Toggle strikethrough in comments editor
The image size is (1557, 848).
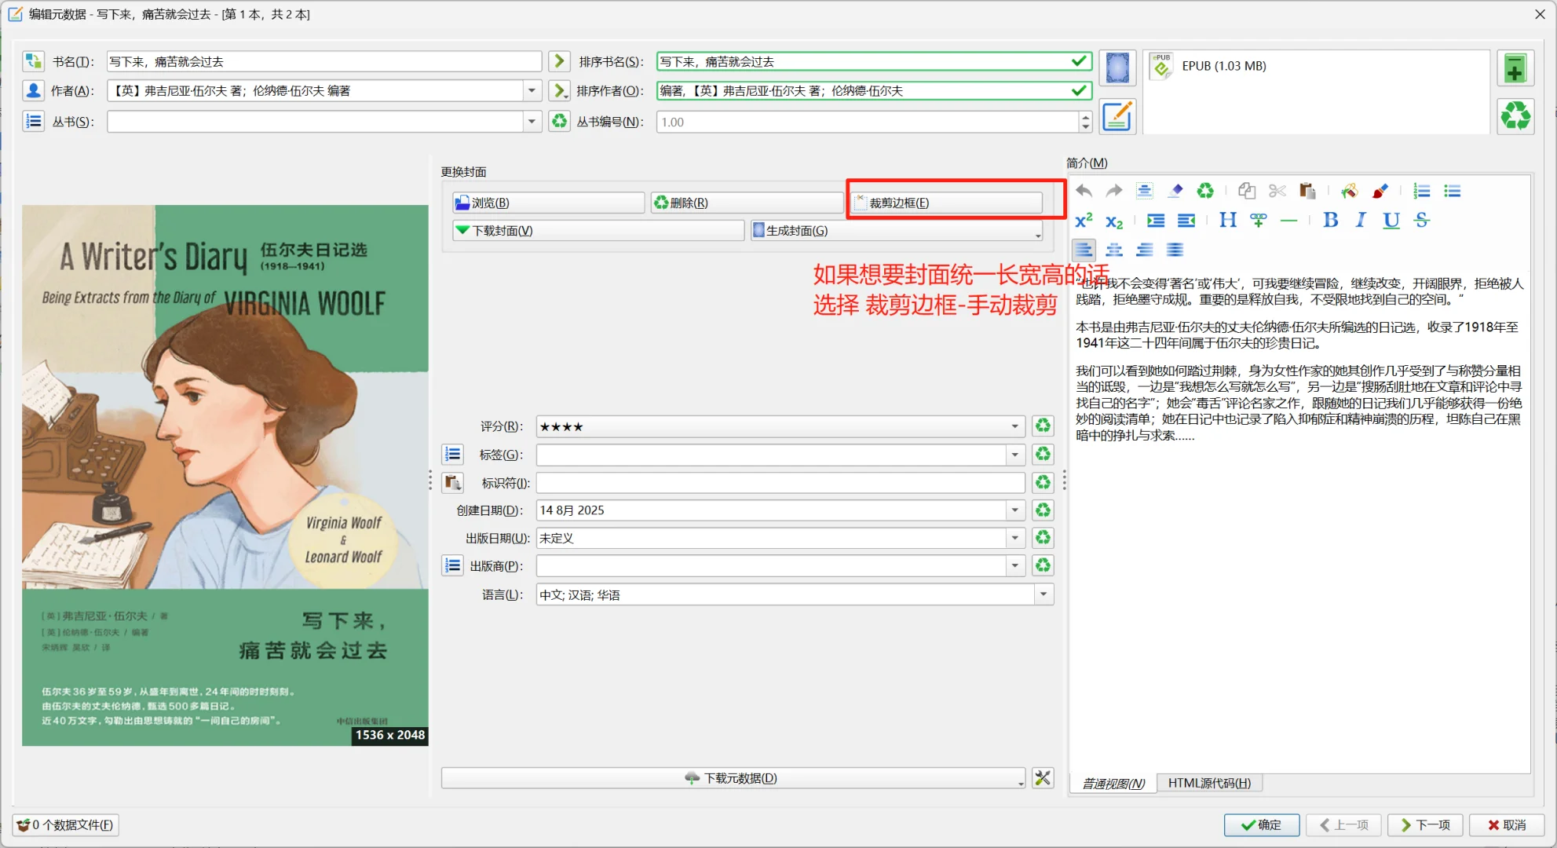pyautogui.click(x=1422, y=221)
